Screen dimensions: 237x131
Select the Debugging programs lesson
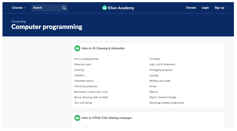coord(161,70)
